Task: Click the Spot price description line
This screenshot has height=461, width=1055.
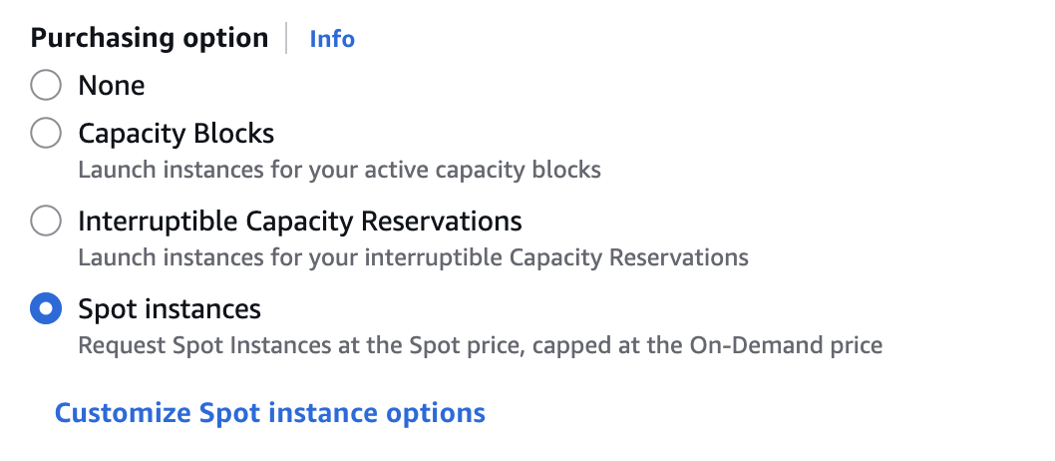Action: 480,346
